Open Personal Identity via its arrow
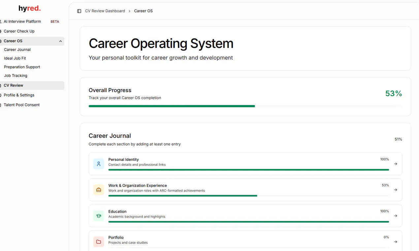 point(396,164)
